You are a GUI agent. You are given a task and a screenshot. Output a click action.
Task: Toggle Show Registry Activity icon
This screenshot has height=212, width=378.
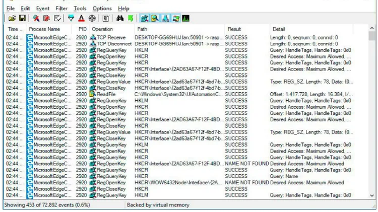coord(145,18)
